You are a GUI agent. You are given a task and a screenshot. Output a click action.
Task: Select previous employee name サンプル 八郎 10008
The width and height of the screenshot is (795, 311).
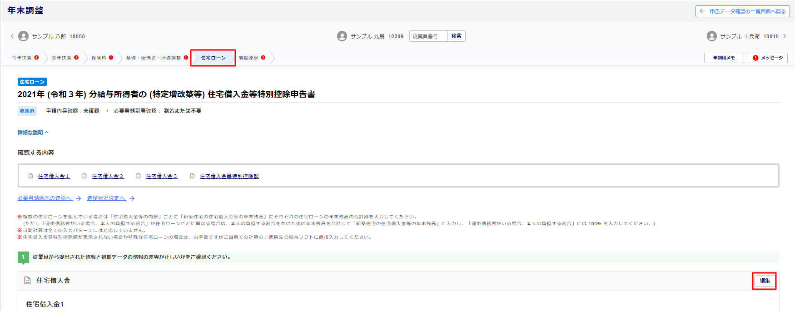pyautogui.click(x=58, y=36)
